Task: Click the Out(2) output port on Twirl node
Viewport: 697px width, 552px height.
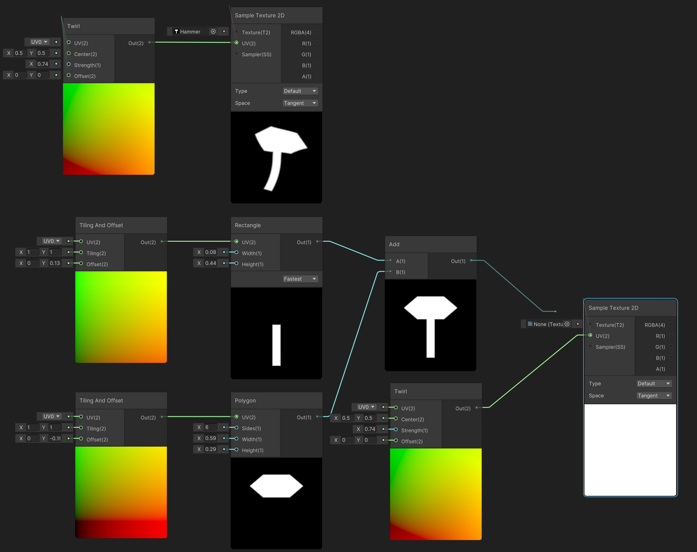Action: [x=149, y=42]
